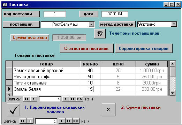The image size is (182, 125).
Task: Click the Эмаль белая cell
Action: pyautogui.click(x=46, y=89)
